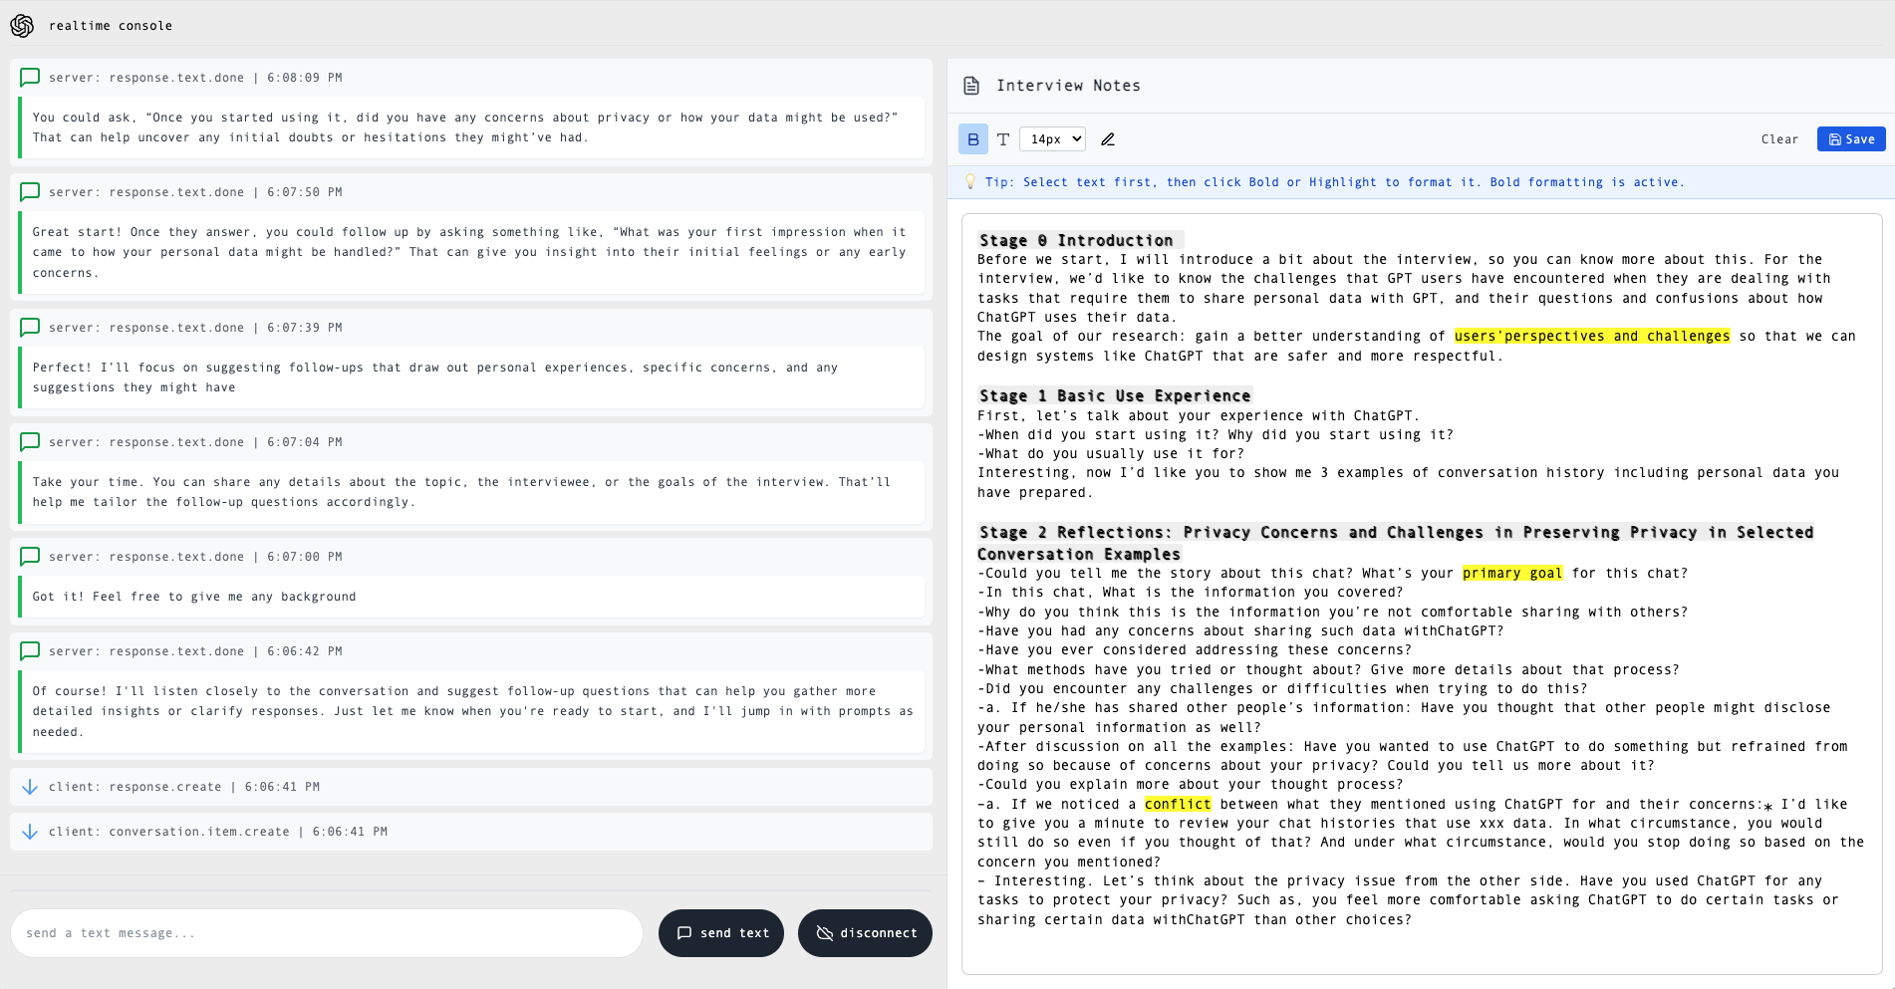Click the message icon of the 6:07:39 PM event

(x=30, y=328)
